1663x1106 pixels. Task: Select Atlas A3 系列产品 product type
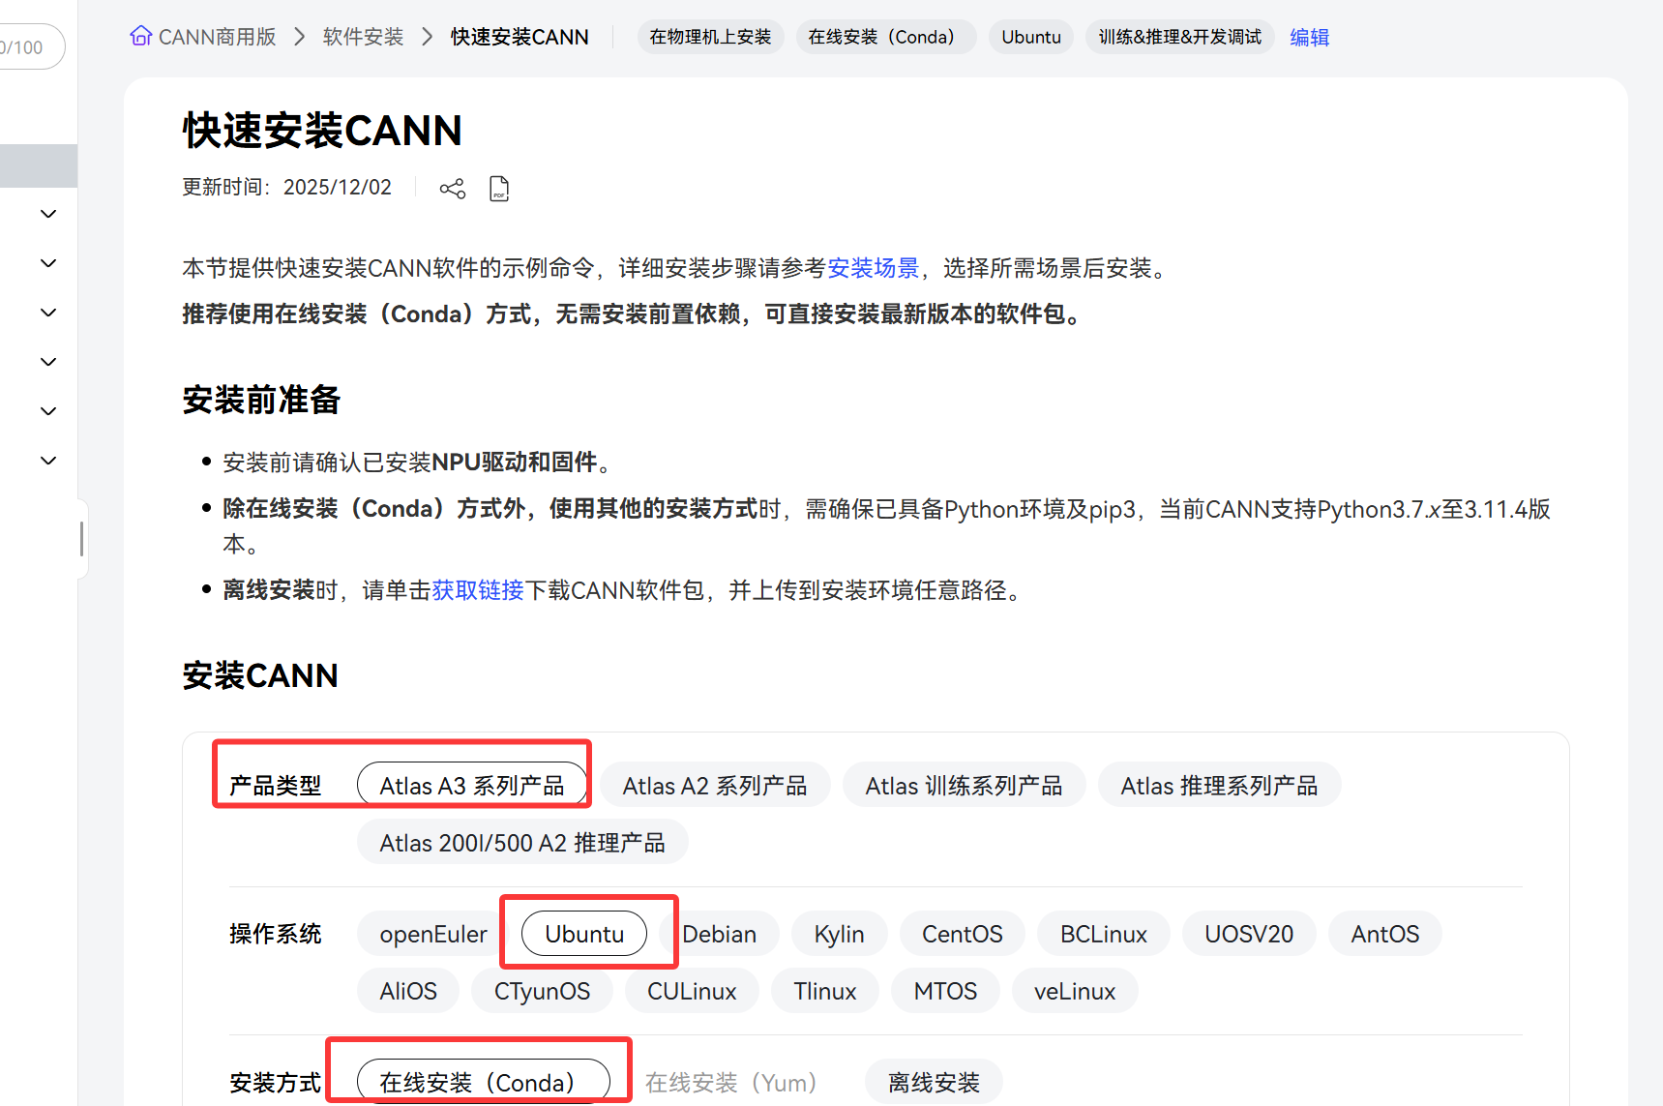(x=472, y=786)
